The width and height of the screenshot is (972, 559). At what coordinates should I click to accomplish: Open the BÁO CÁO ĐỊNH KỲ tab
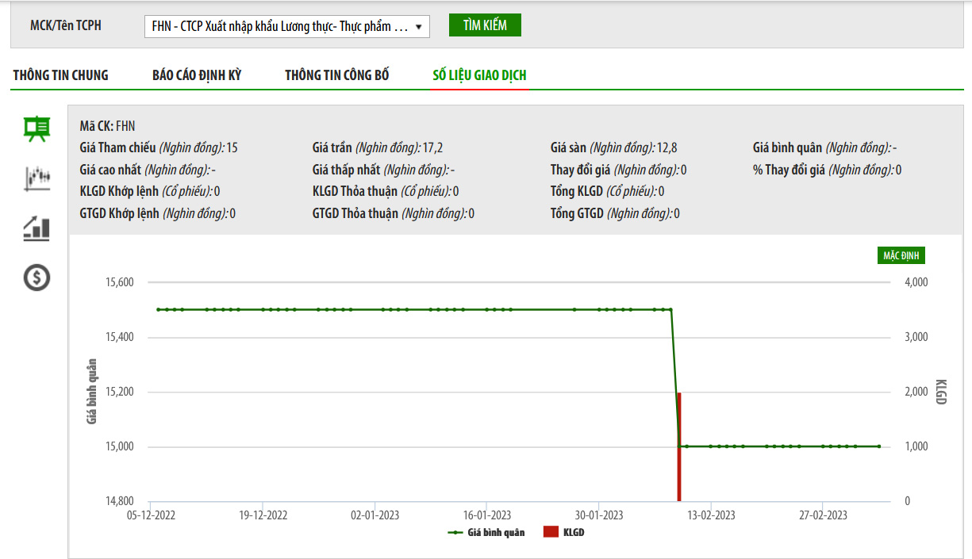click(197, 75)
